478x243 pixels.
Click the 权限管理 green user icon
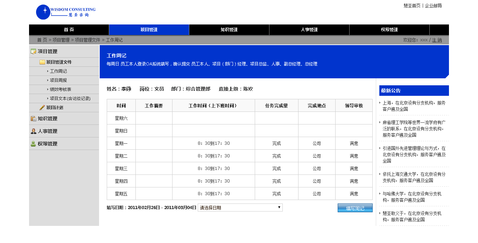point(34,144)
